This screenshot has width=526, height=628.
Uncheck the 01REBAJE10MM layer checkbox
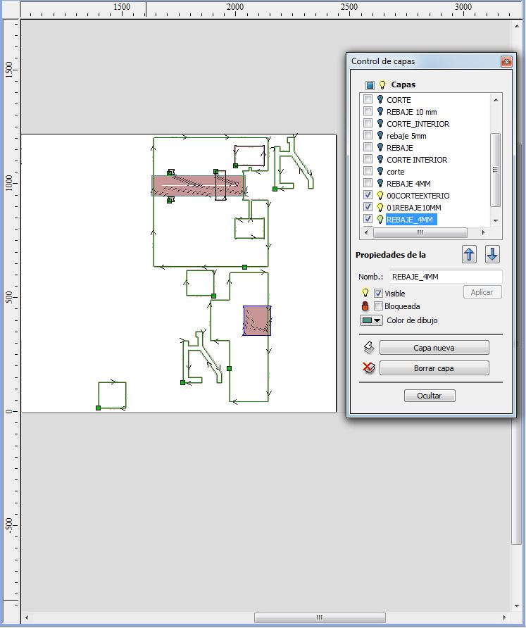click(368, 207)
